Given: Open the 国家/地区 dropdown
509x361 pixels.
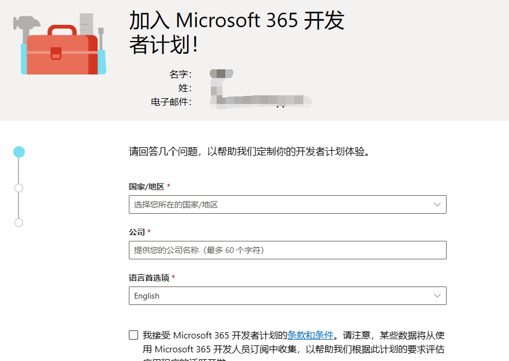Looking at the screenshot, I should point(287,204).
